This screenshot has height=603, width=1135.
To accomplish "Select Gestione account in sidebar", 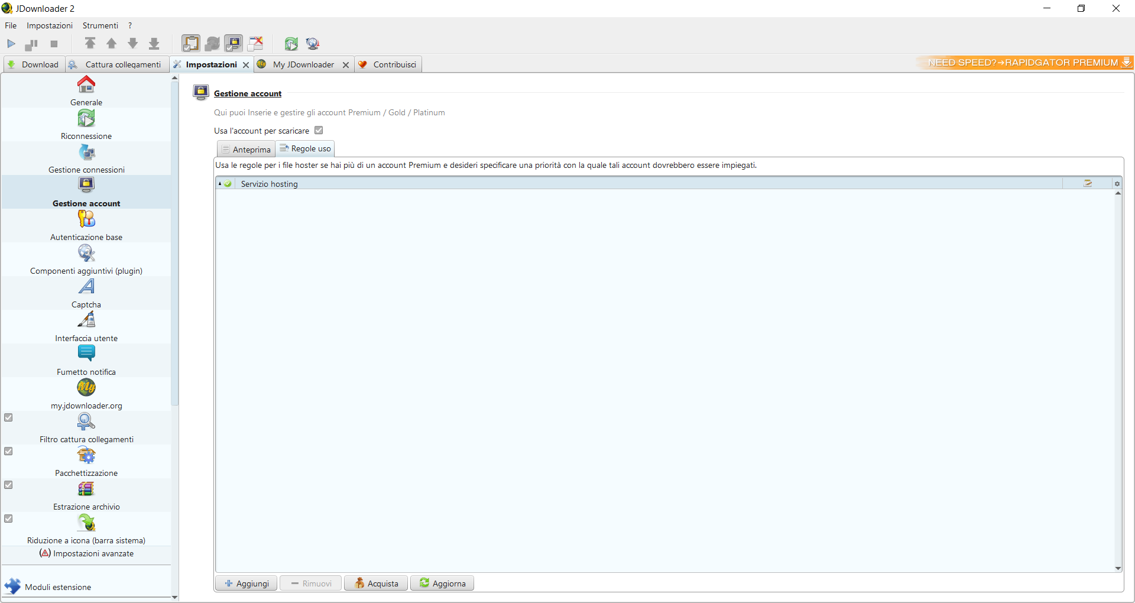I will (86, 192).
